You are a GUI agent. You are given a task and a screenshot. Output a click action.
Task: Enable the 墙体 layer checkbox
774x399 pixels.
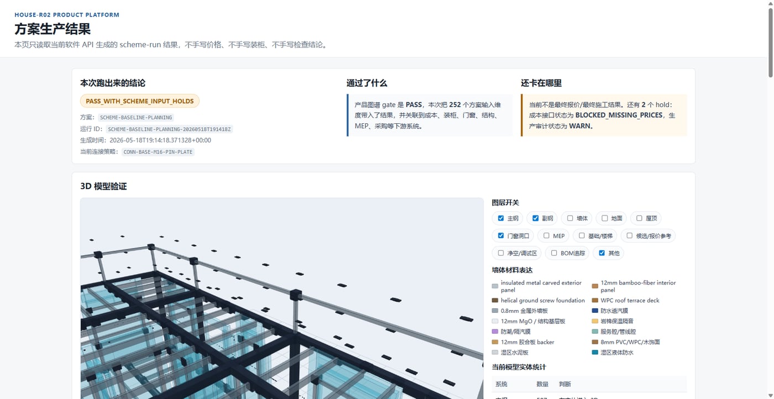(570, 218)
